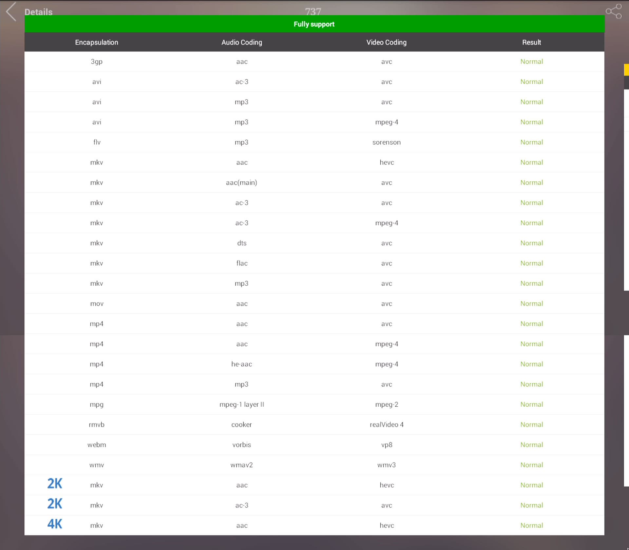The image size is (629, 550).
Task: Click the 4K badge icon
Action: click(x=55, y=524)
